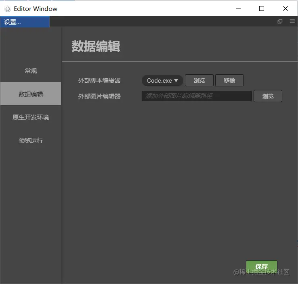Expand the Code.exe script editor dropdown
The width and height of the screenshot is (298, 284).
[162, 81]
